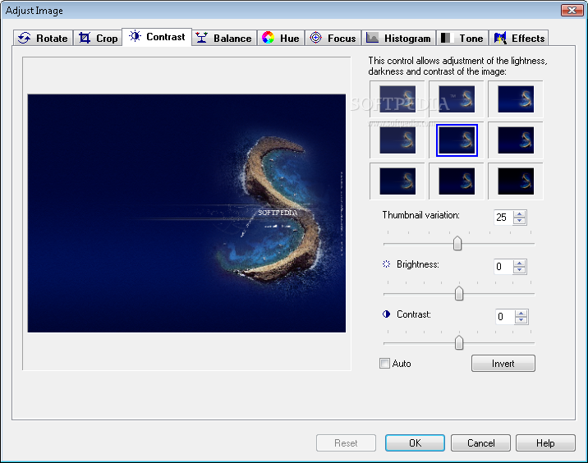588x463 pixels.
Task: Pick the top-middle lighter thumbnail
Action: point(457,99)
